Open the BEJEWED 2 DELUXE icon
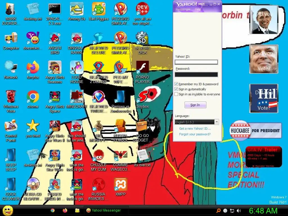The height and width of the screenshot is (216, 288). click(99, 72)
